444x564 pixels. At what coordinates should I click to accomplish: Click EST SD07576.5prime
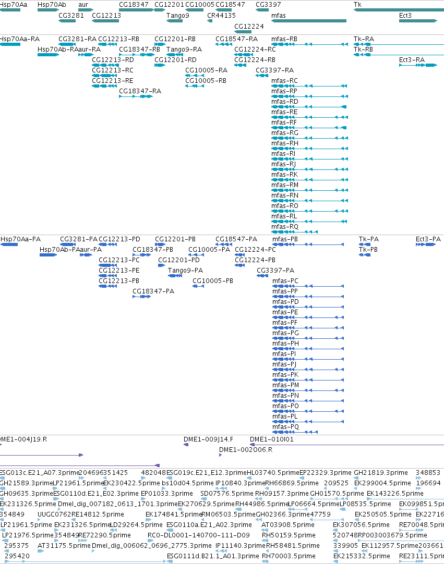pos(227,494)
